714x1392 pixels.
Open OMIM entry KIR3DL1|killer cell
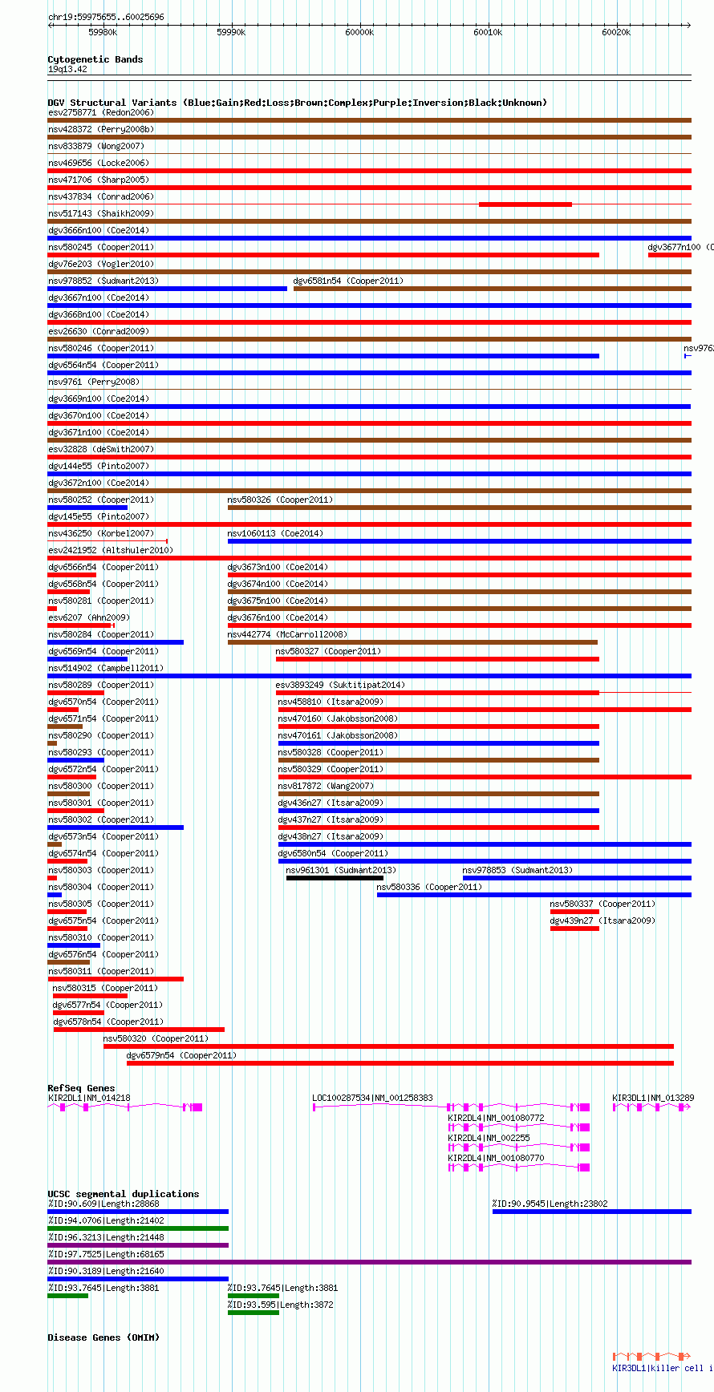652,1355
